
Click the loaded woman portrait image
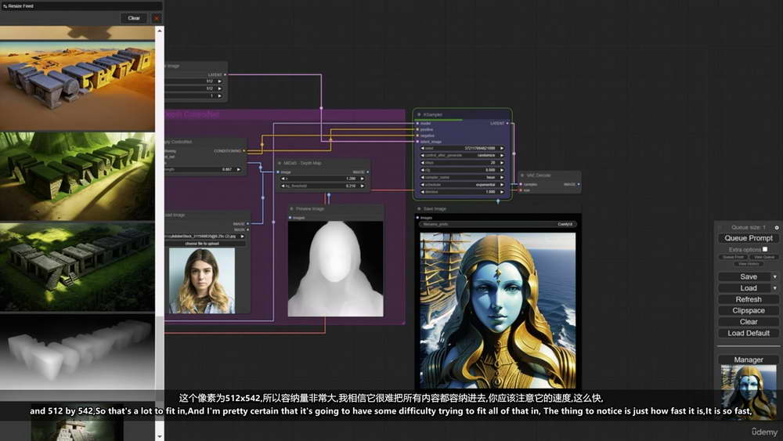[202, 280]
